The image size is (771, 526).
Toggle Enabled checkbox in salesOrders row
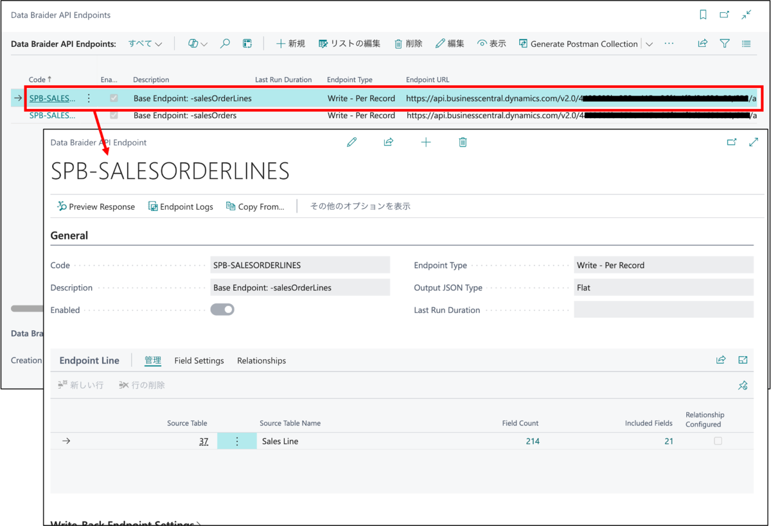[x=114, y=115]
